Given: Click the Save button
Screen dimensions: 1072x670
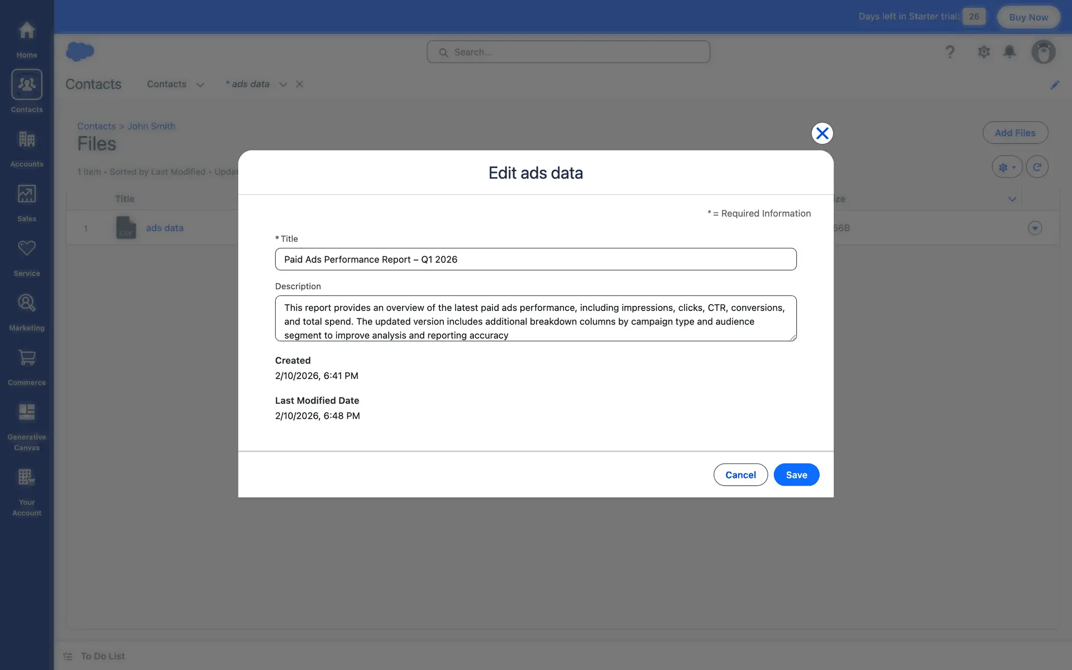Looking at the screenshot, I should click(796, 475).
